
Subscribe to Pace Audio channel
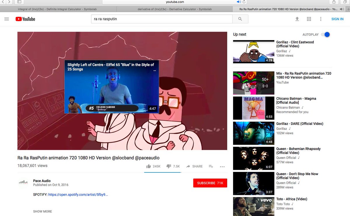coord(210,183)
